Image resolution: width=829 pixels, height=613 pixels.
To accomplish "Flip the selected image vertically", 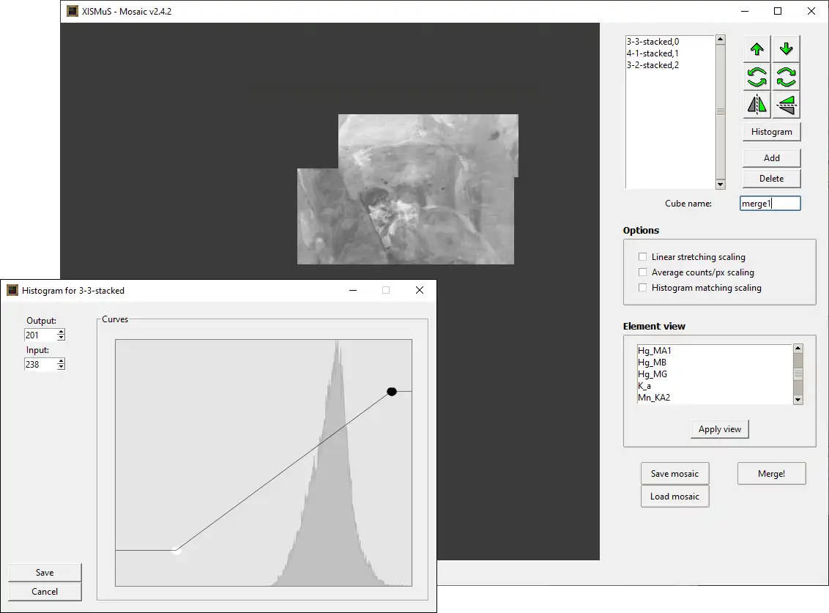I will point(786,105).
